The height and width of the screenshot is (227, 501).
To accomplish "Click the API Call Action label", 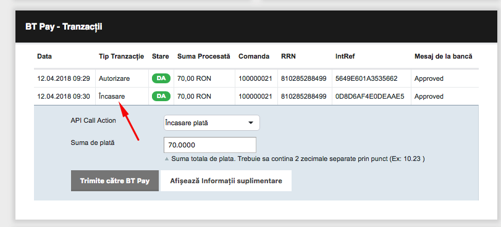I will point(93,121).
